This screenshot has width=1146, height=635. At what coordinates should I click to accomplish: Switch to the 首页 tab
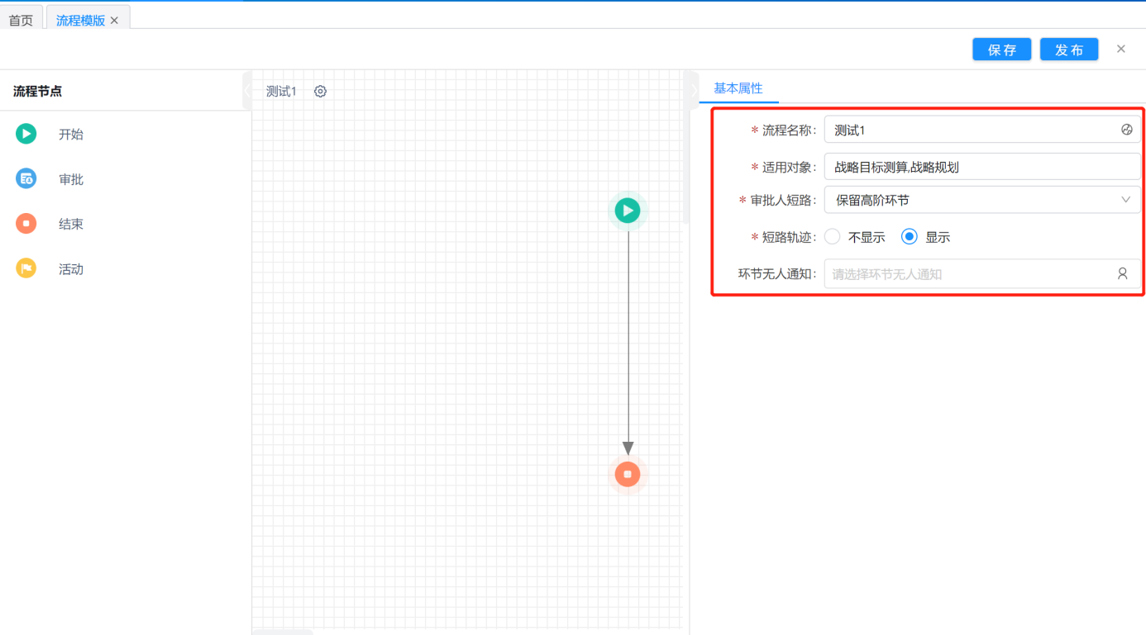tap(21, 21)
